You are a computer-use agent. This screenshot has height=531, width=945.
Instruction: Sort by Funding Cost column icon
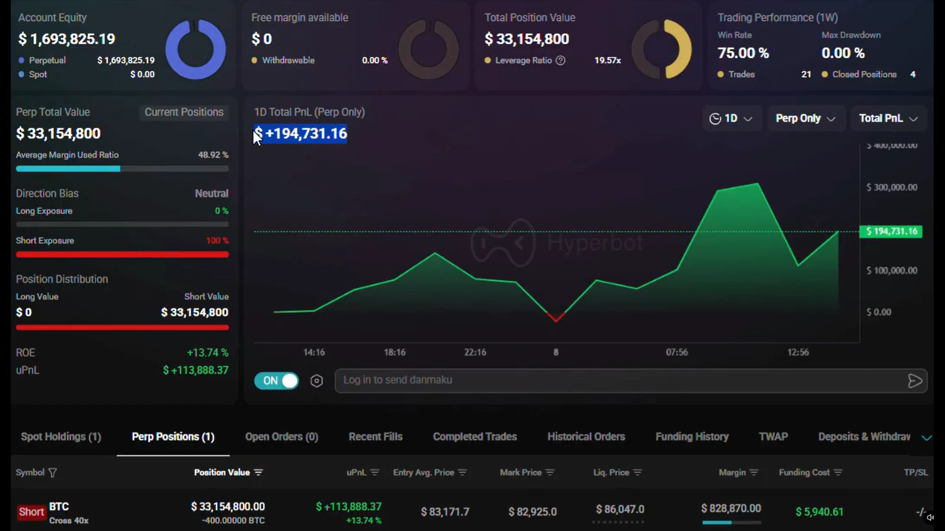(838, 472)
